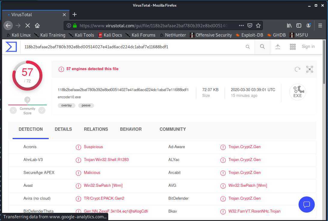Toggle the Firefox sidebar view
Screen dimensions: 328x221
click(x=299, y=25)
